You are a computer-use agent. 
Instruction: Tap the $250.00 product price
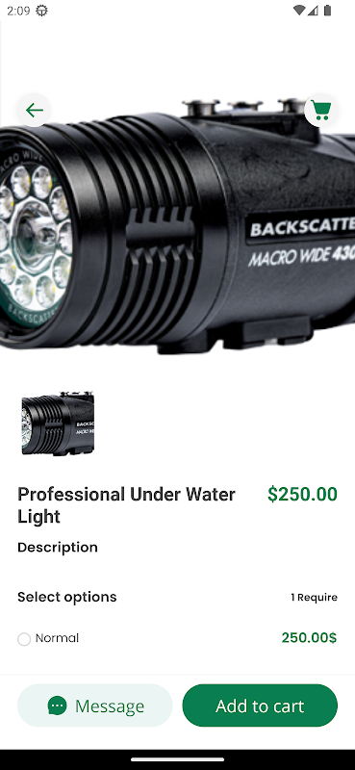coord(302,494)
